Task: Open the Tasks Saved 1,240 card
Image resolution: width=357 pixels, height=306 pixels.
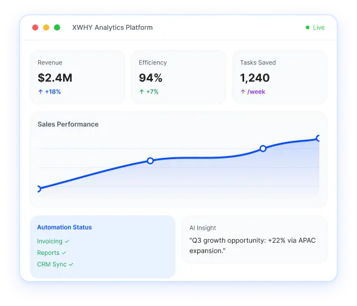Action: pos(279,77)
